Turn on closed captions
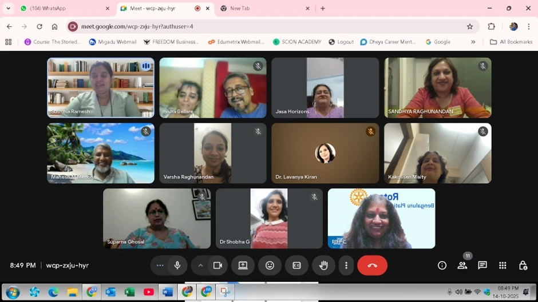The height and width of the screenshot is (302, 538). tap(296, 265)
